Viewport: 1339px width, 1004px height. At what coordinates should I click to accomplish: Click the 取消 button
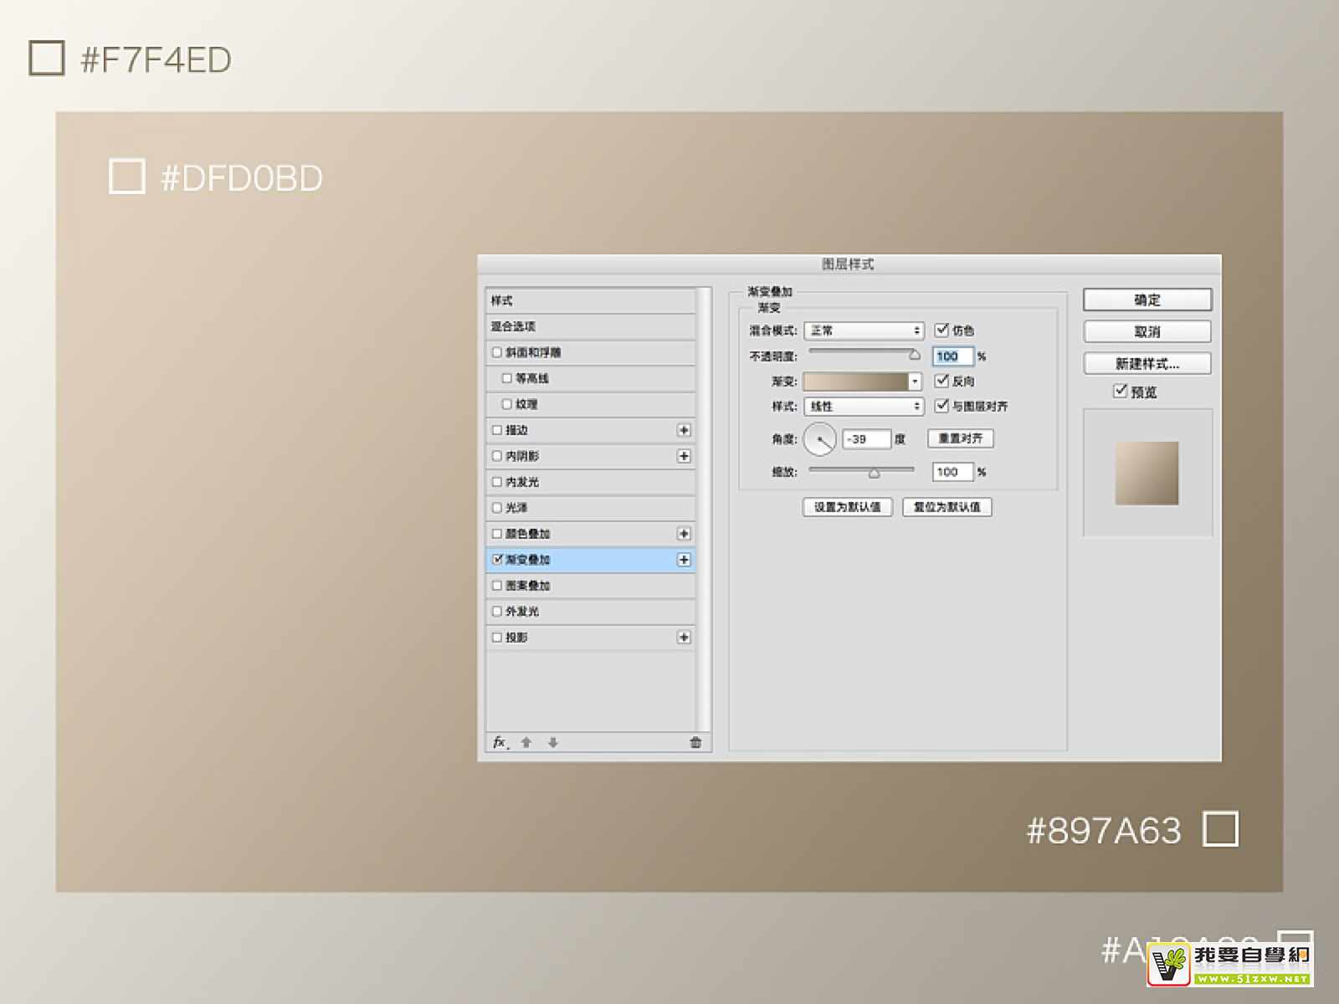[x=1147, y=331]
